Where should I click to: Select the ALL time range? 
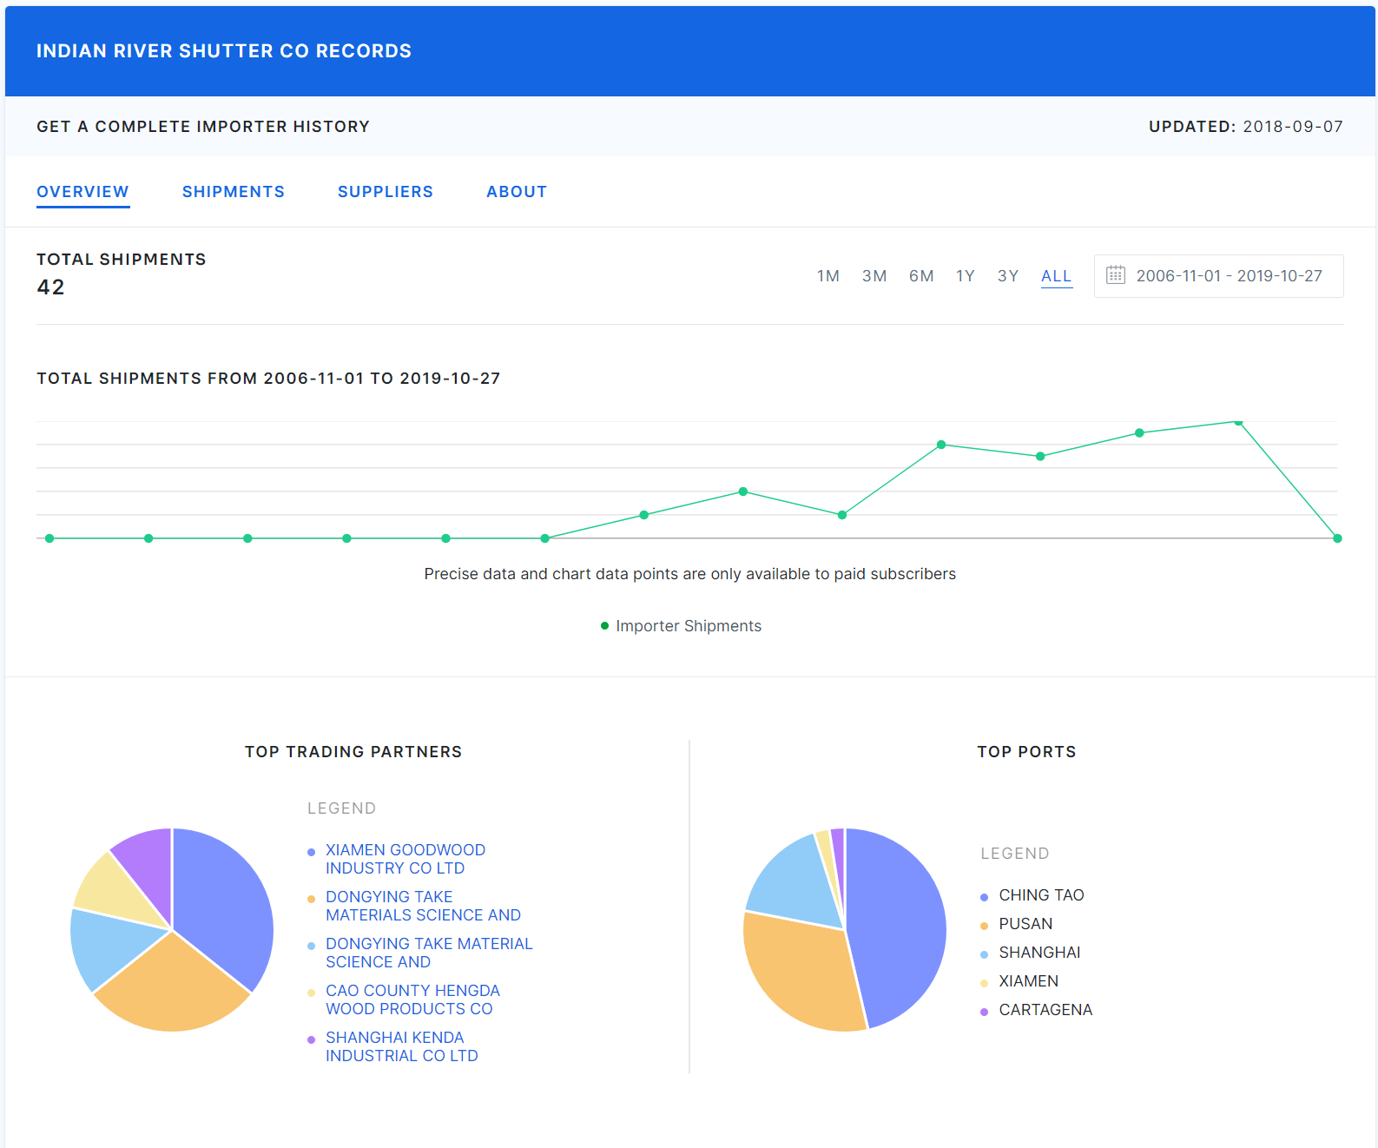point(1056,276)
